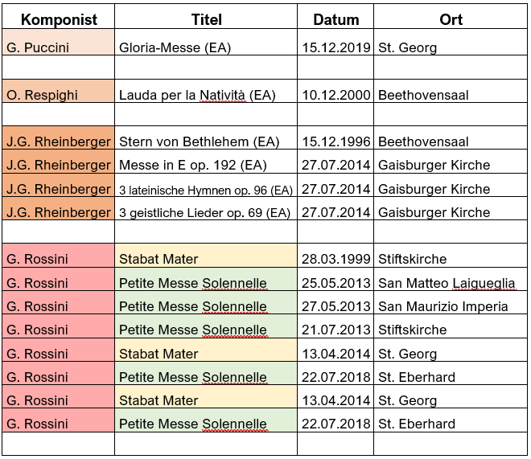Select the date 10.12.2000 cell

coord(335,92)
